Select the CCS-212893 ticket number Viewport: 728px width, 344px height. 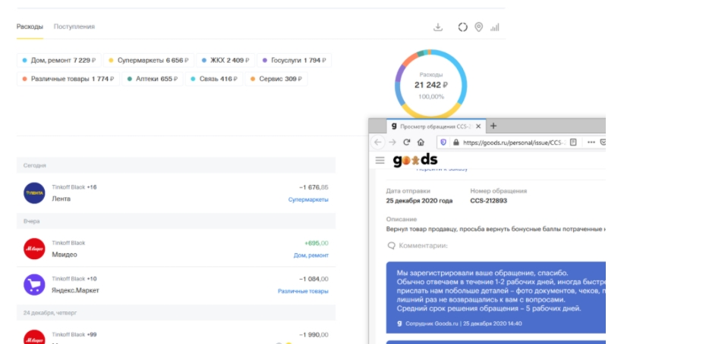pos(488,201)
